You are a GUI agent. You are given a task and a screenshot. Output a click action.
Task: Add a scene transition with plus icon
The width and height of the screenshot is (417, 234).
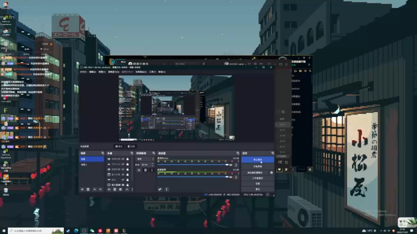coord(139,170)
